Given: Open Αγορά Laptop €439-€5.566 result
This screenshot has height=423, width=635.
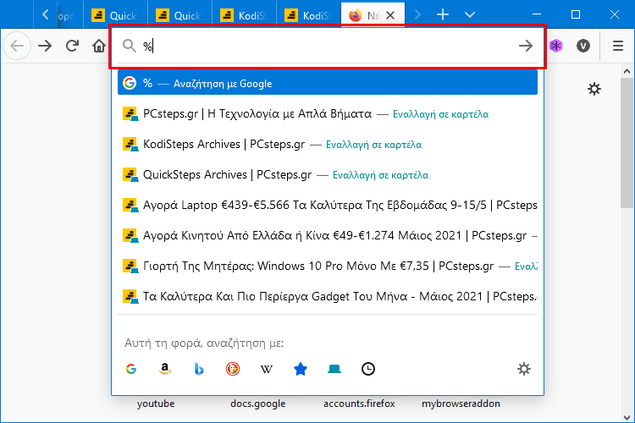Looking at the screenshot, I should click(x=328, y=205).
